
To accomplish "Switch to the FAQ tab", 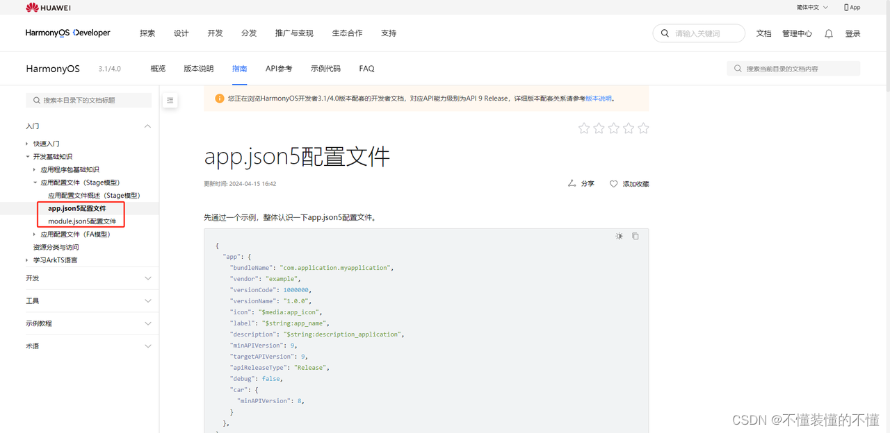I will (x=366, y=69).
